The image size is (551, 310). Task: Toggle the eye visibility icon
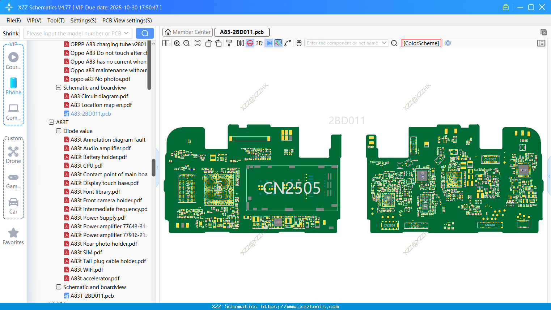tap(448, 43)
